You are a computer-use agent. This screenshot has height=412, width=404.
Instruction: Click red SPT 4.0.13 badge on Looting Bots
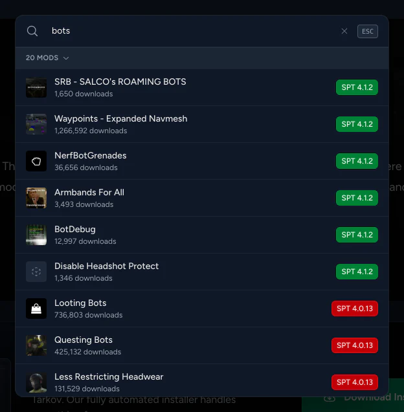(355, 309)
